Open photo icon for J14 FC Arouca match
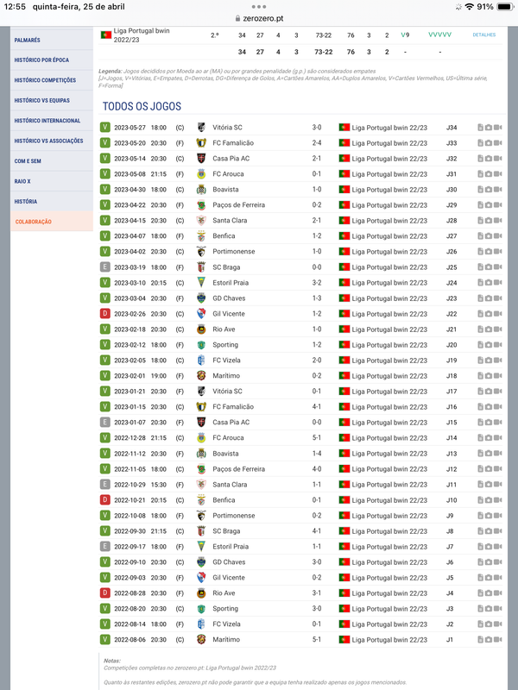The image size is (518, 690). click(489, 438)
